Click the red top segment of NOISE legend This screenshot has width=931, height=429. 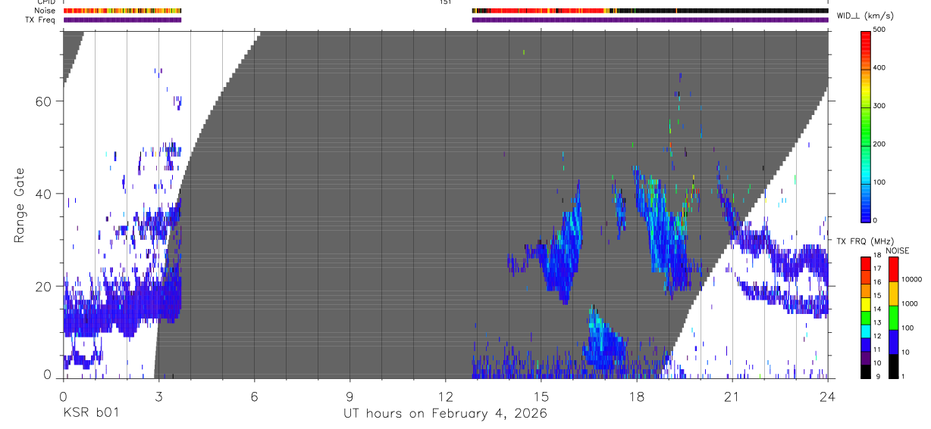pos(893,269)
